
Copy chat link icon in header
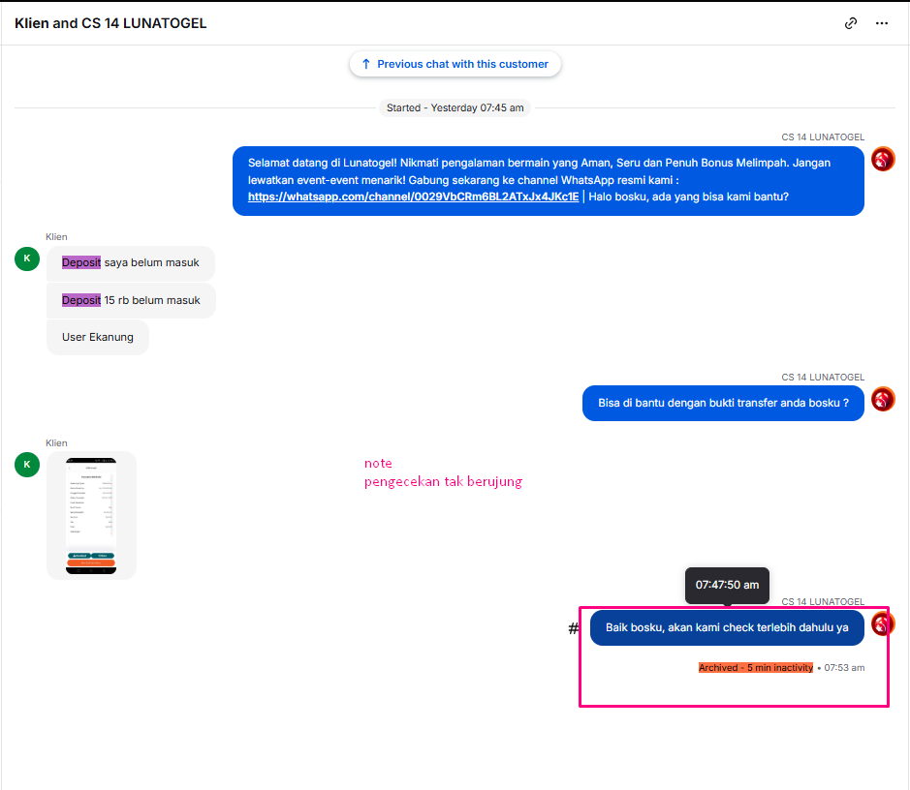coord(850,23)
